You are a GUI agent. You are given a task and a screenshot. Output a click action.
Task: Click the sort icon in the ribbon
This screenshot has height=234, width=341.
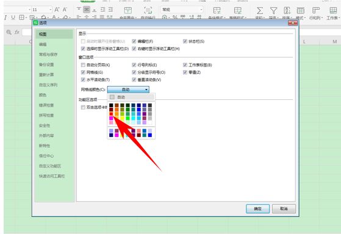(x=287, y=10)
